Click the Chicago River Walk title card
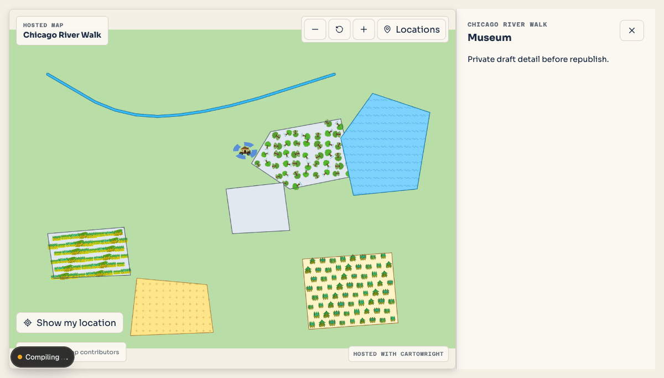Screen dimensions: 664x378 coord(63,30)
